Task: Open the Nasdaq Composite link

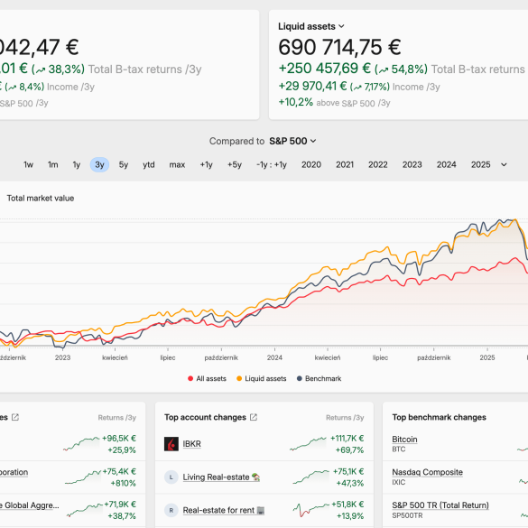Action: click(x=427, y=472)
